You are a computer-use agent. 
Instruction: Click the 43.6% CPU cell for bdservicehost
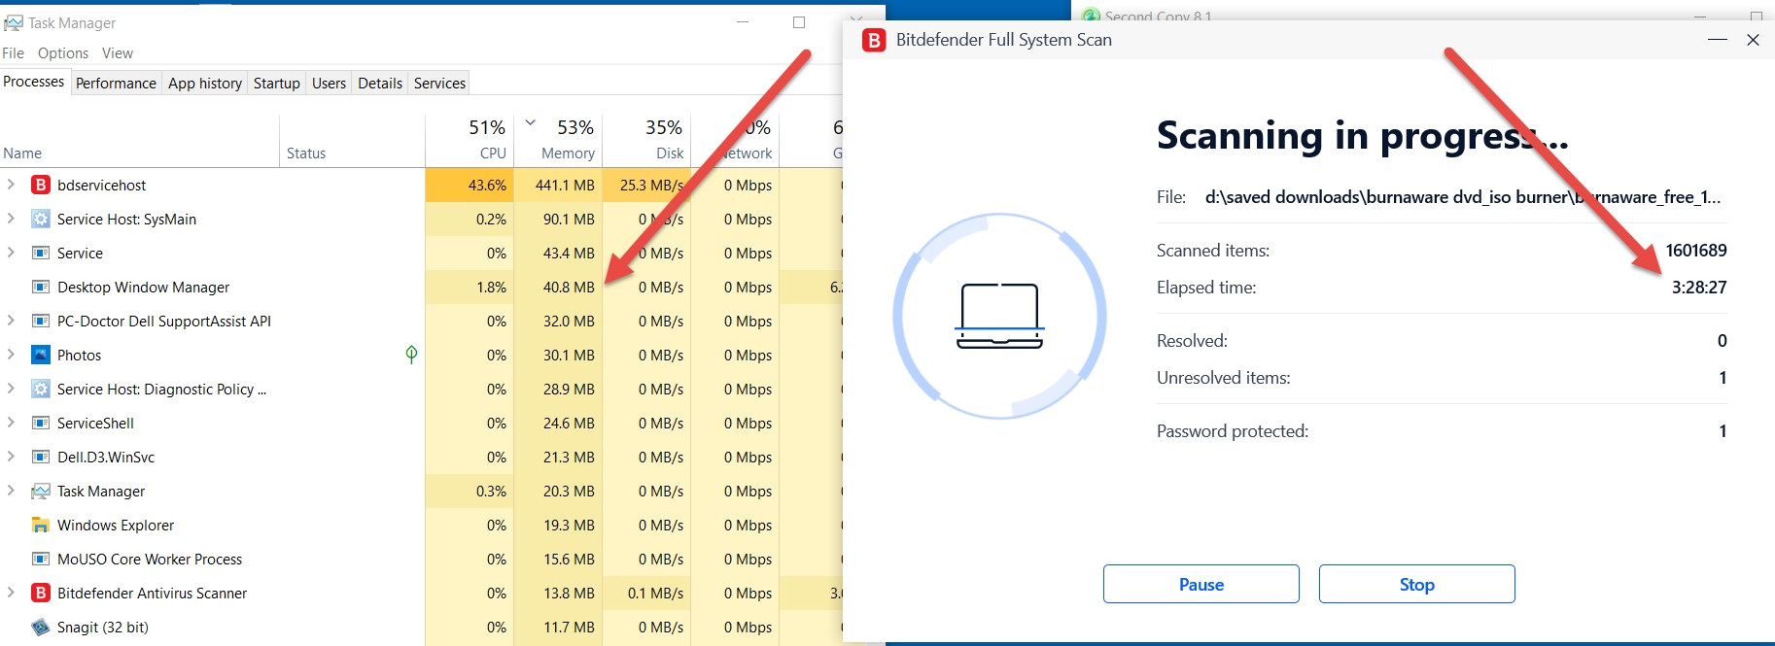click(x=470, y=185)
